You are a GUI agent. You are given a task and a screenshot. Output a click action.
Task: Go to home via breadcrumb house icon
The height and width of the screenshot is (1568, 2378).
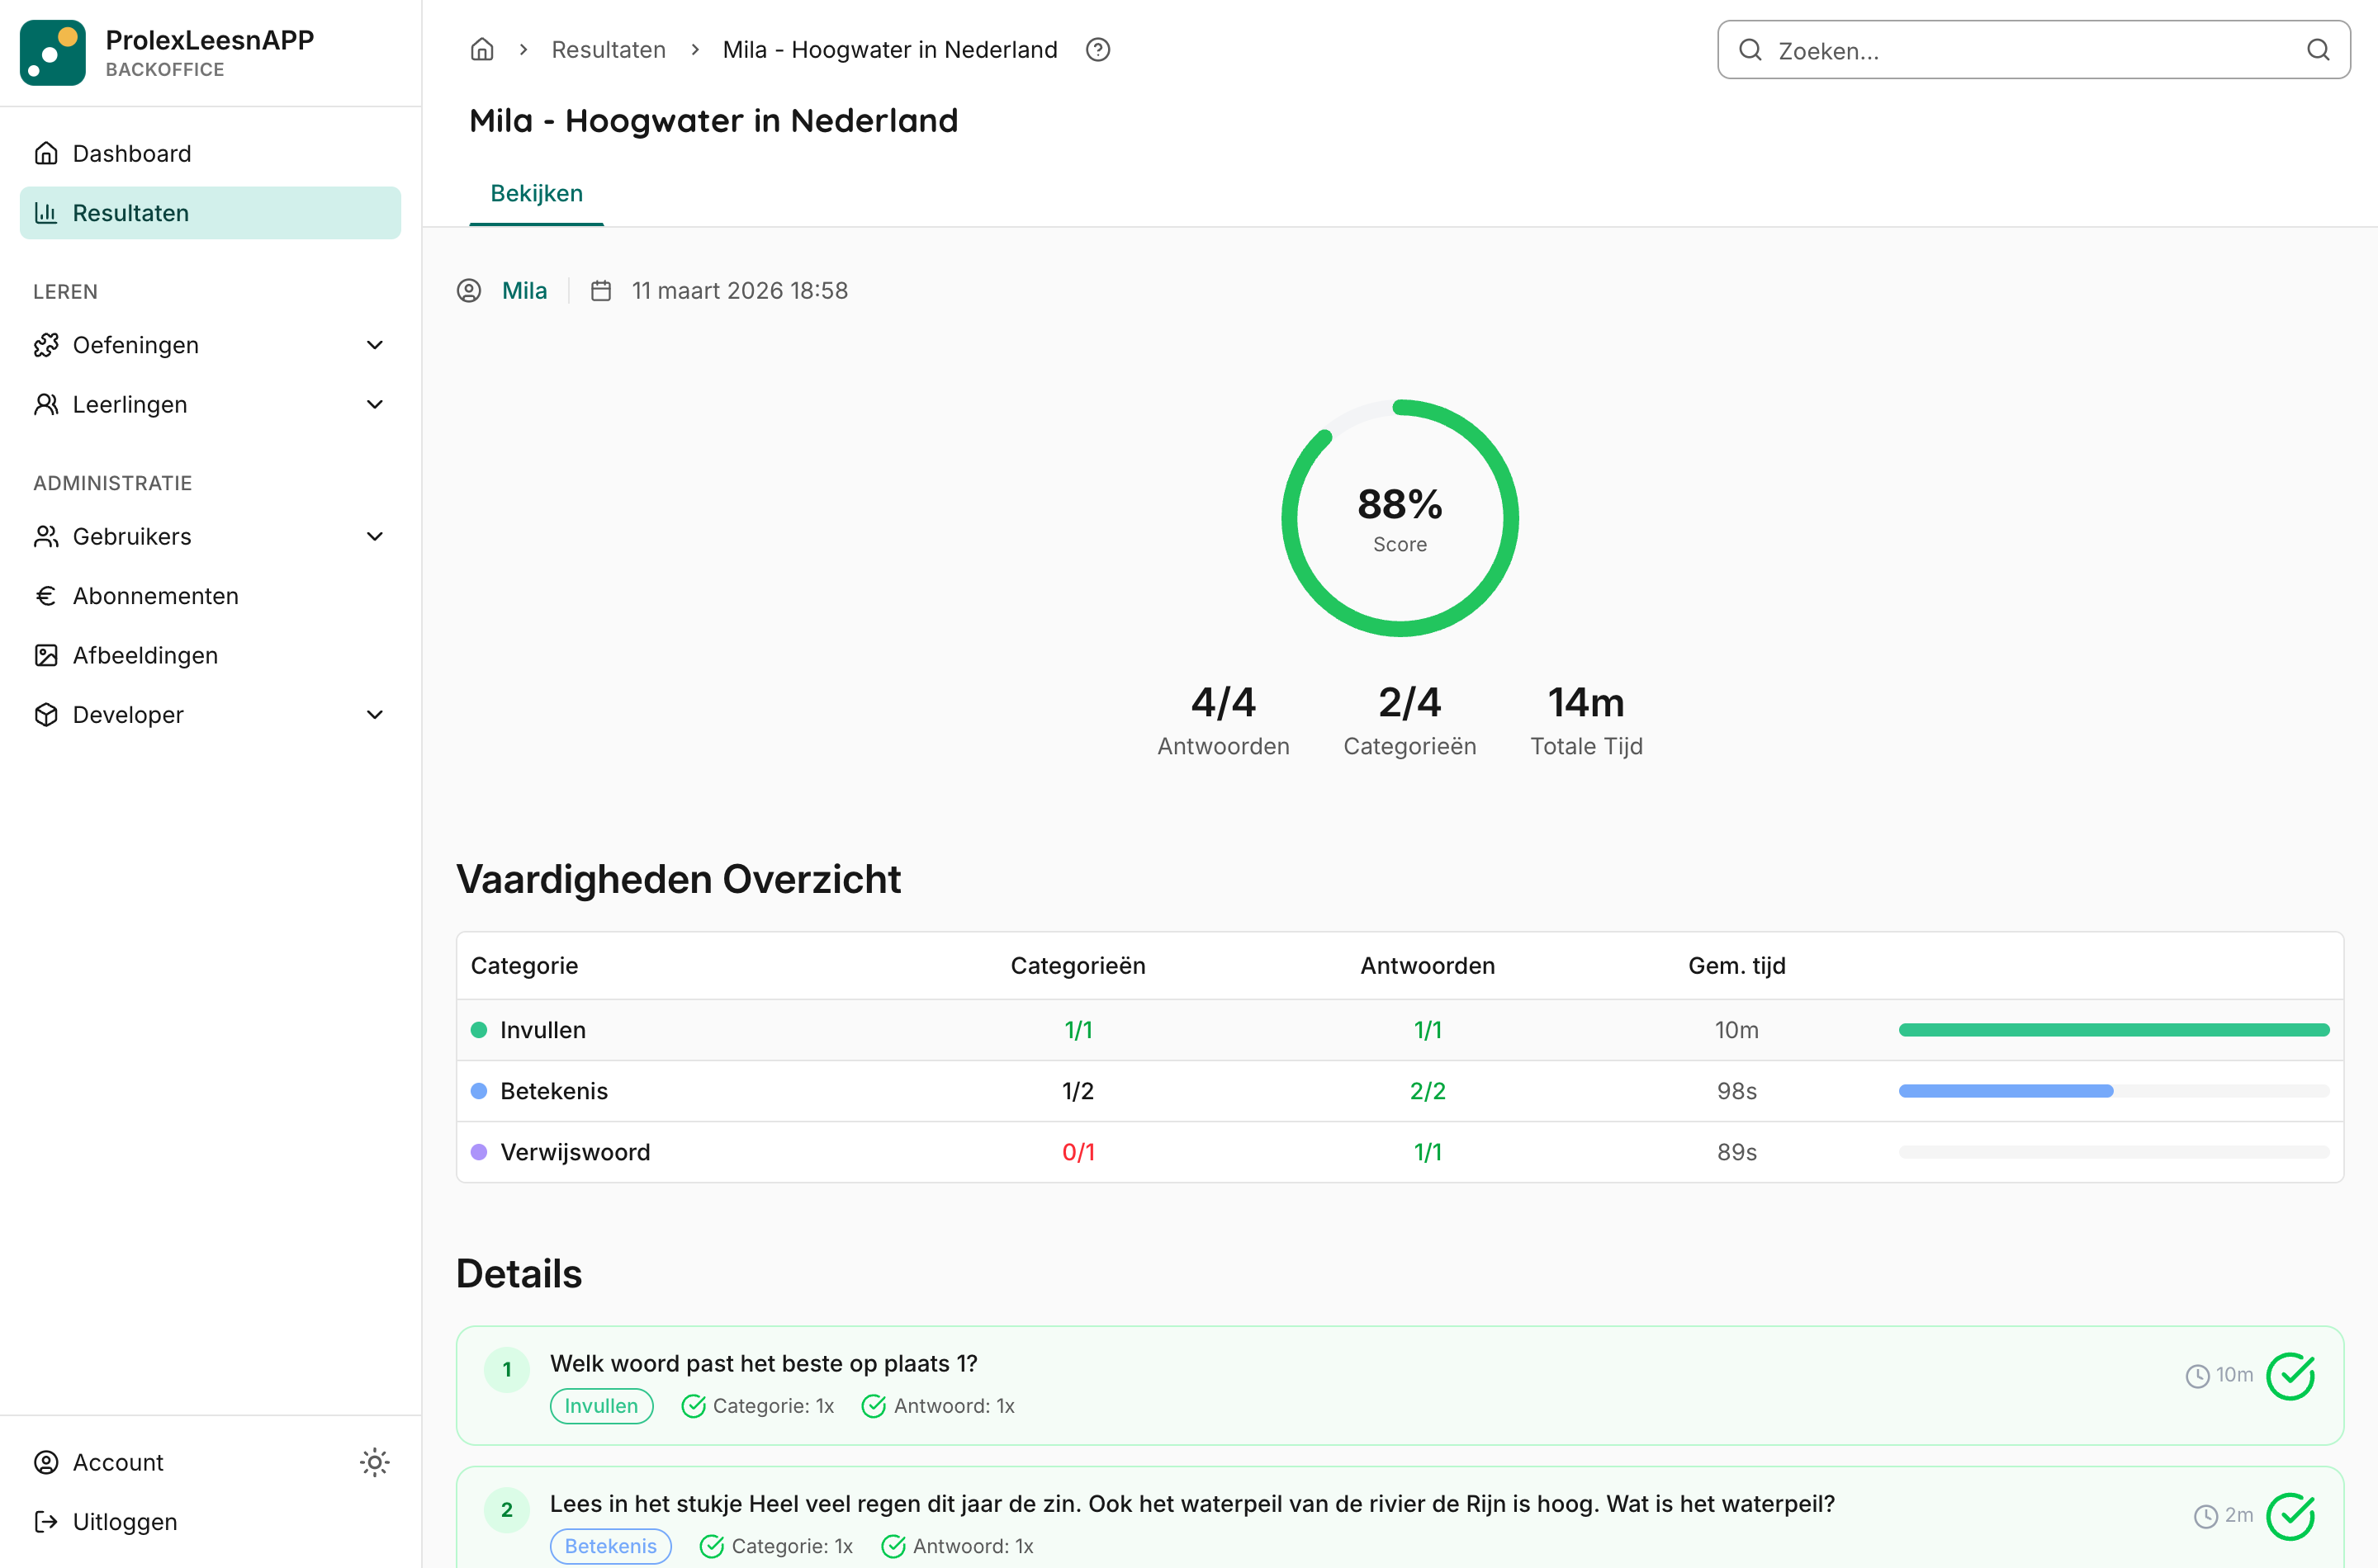pyautogui.click(x=482, y=50)
